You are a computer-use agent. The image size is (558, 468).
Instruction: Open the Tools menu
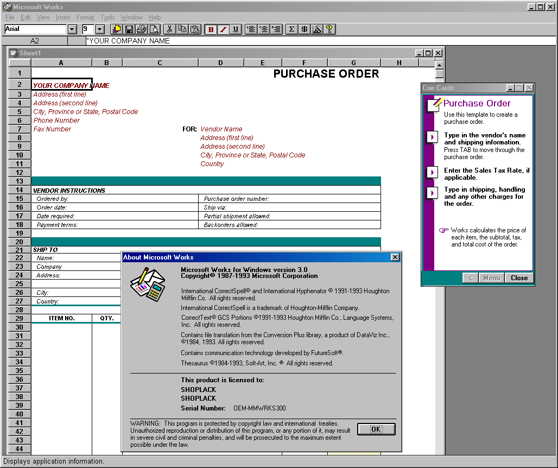pos(107,17)
